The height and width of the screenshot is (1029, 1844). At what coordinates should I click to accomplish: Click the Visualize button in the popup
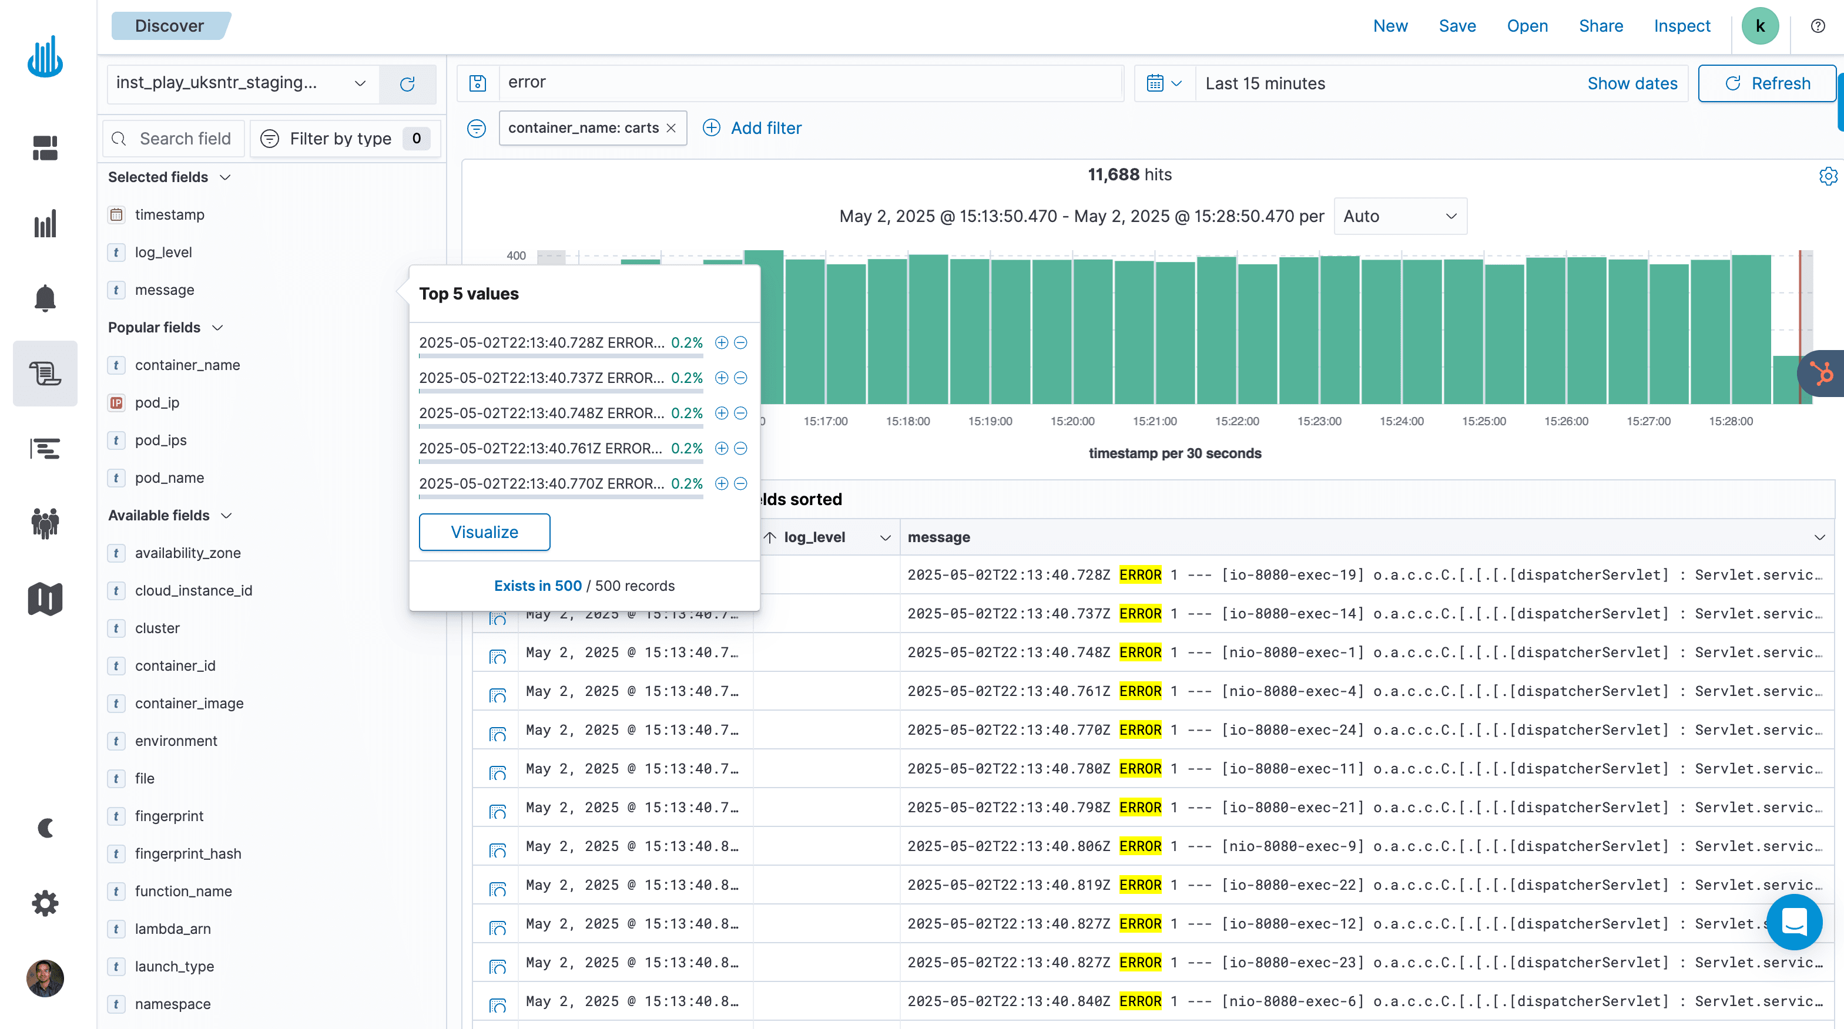click(484, 532)
